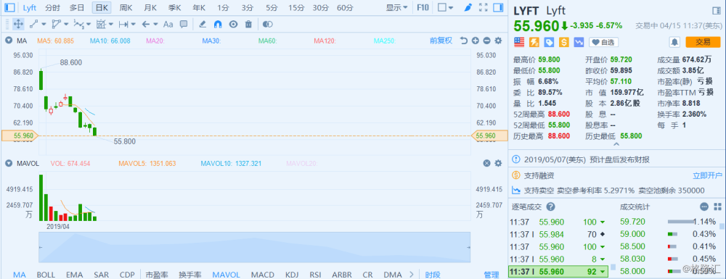This screenshot has width=726, height=279.
Task: Select BOLL indicator tab
Action: (46, 275)
